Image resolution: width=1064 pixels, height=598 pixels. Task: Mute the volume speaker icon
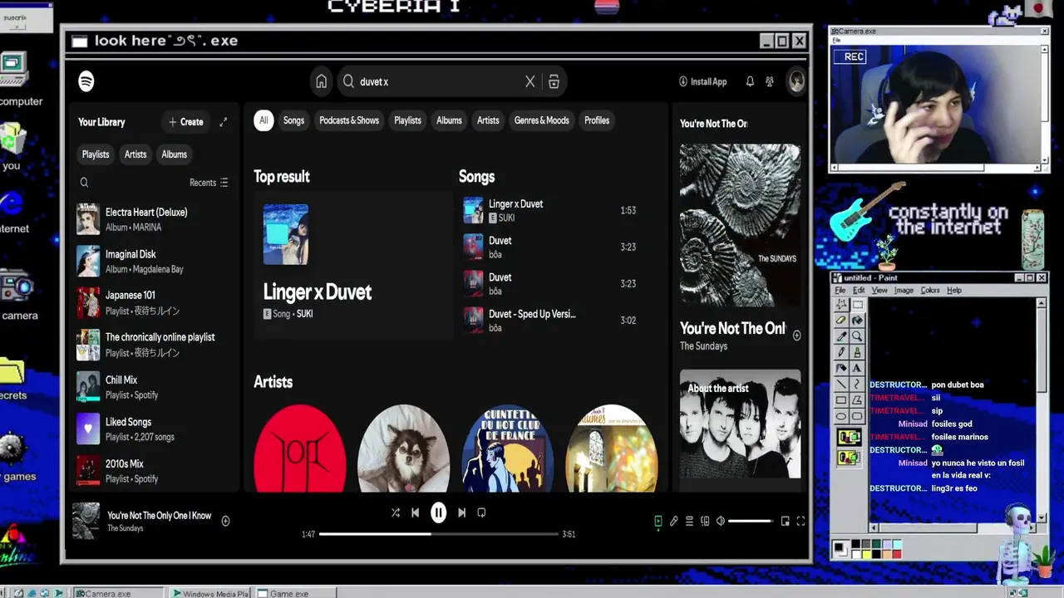(x=721, y=521)
